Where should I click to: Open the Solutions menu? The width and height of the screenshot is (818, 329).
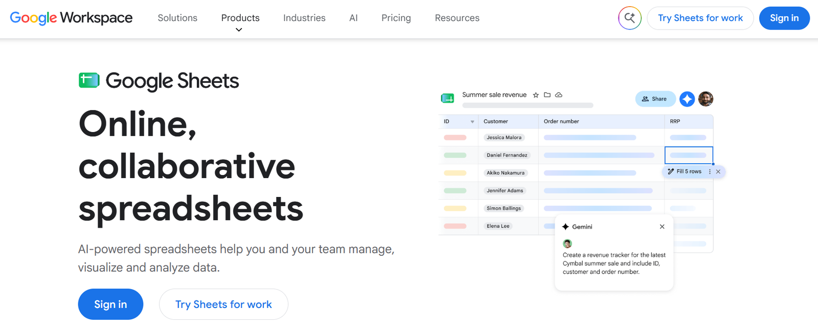pyautogui.click(x=177, y=18)
